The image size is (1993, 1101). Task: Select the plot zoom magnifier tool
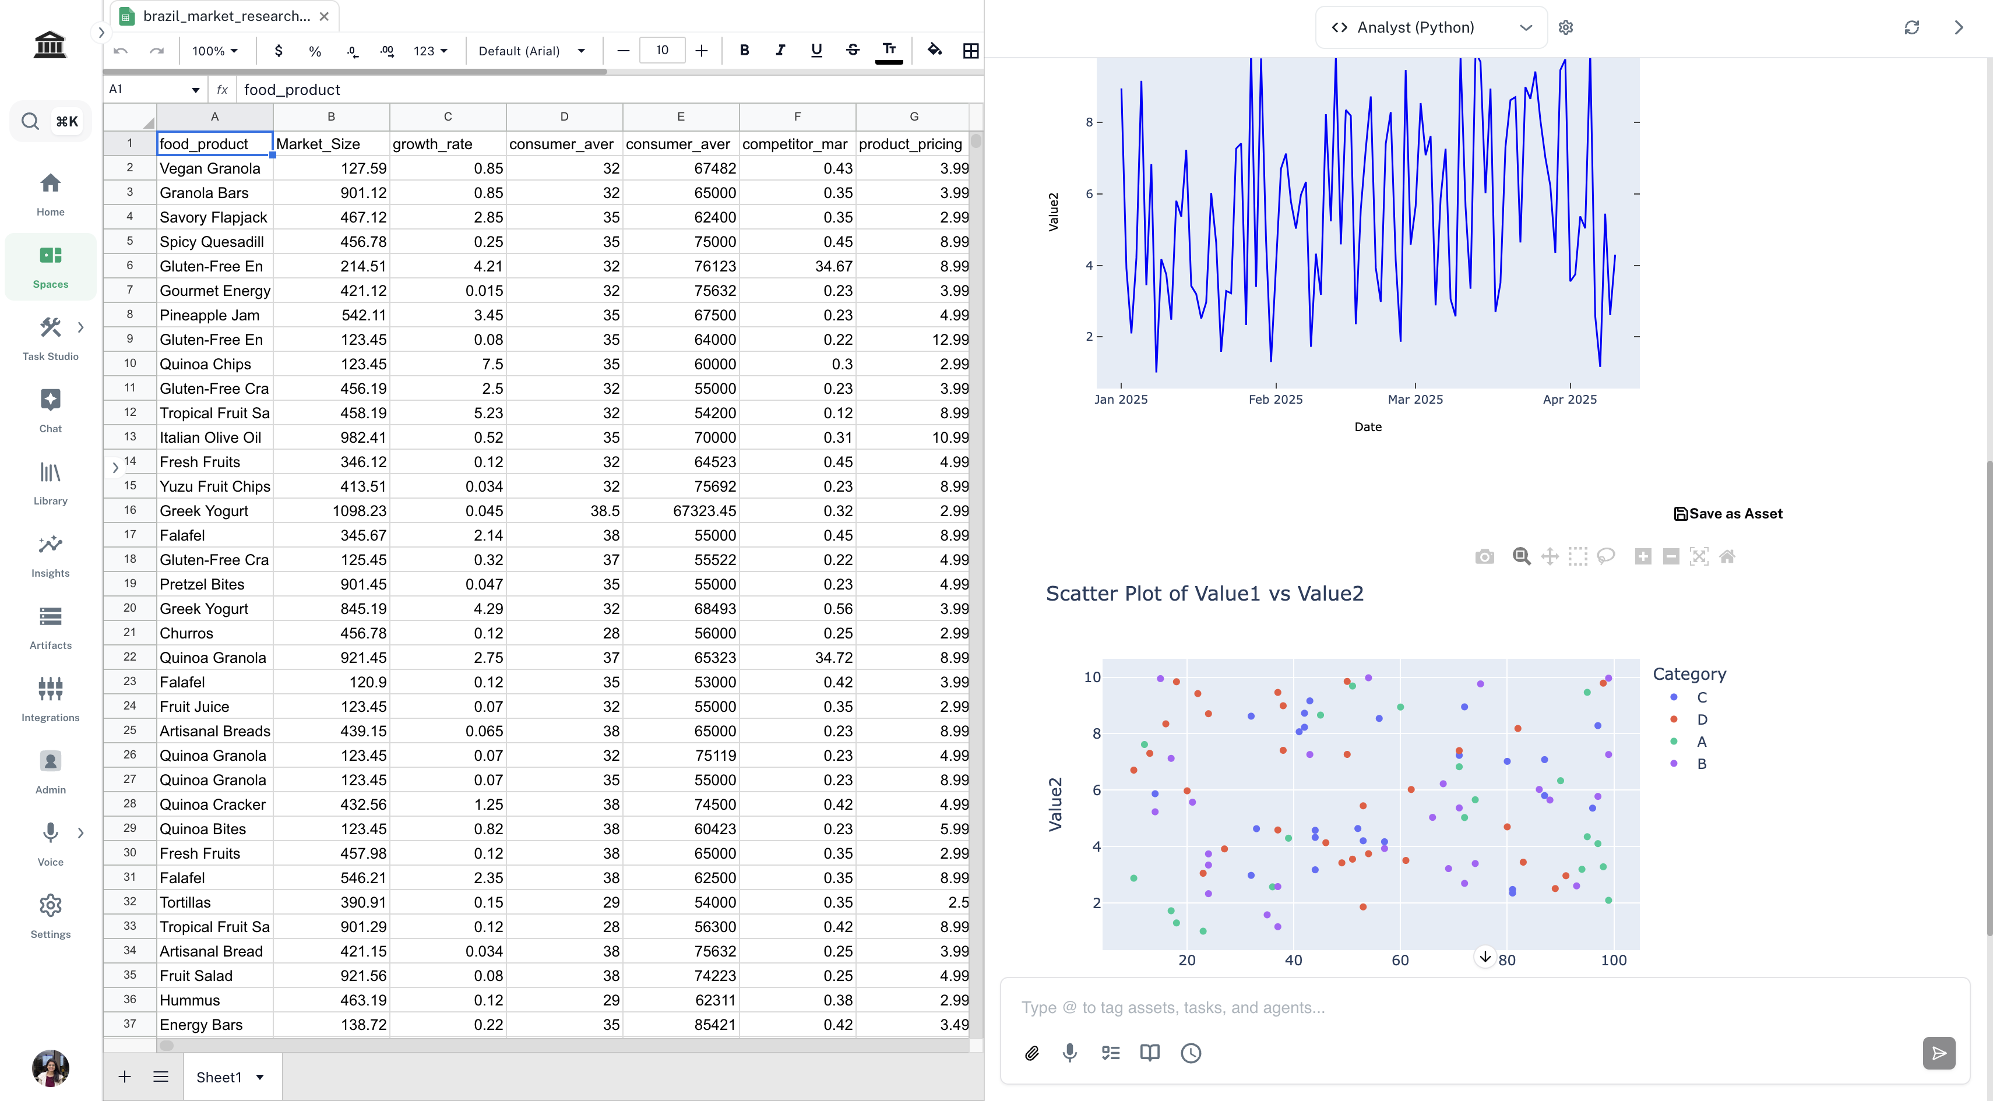1521,557
